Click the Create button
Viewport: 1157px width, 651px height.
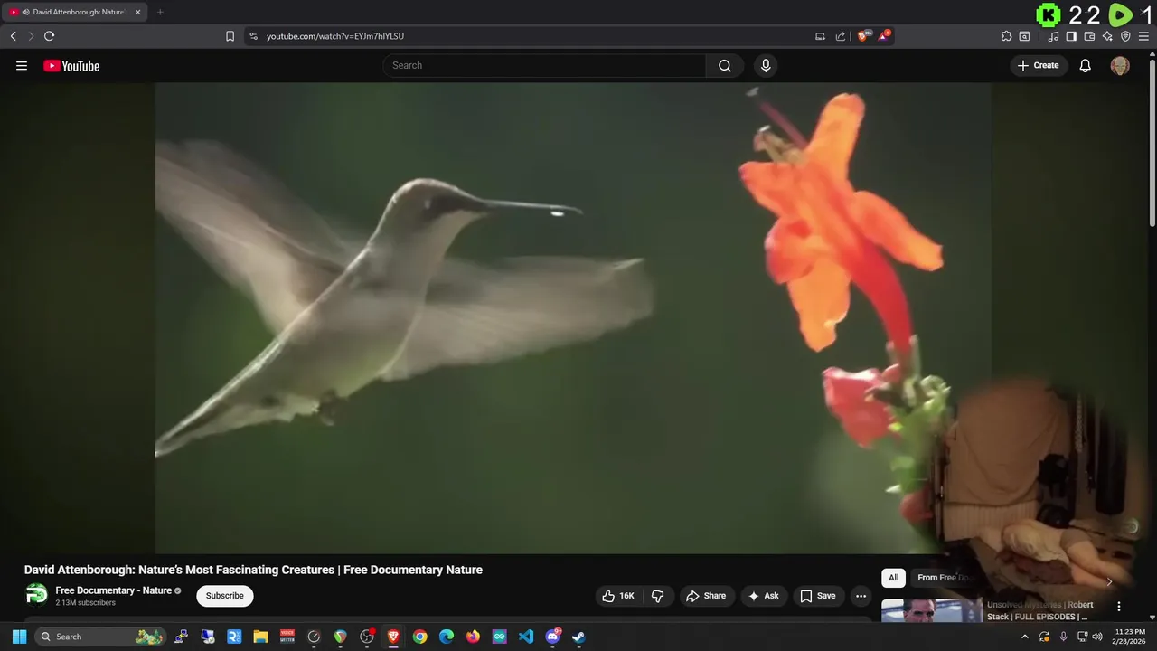pyautogui.click(x=1039, y=65)
